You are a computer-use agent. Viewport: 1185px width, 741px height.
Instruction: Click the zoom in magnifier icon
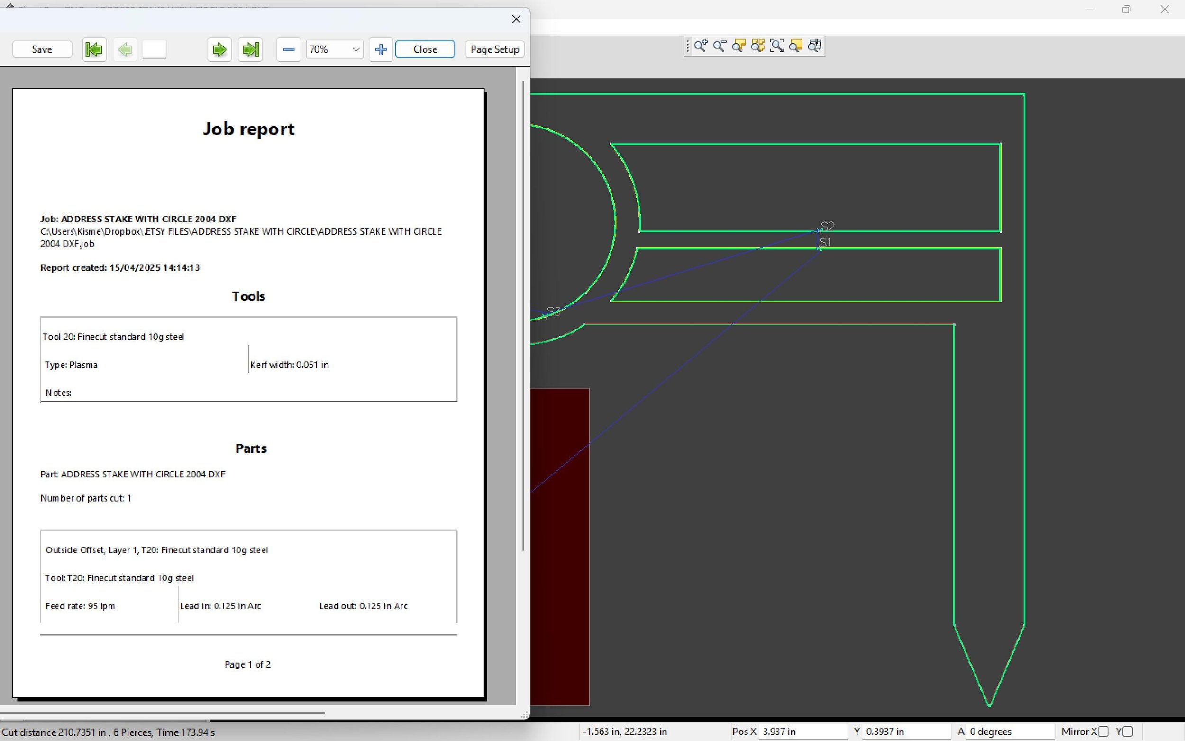click(701, 46)
